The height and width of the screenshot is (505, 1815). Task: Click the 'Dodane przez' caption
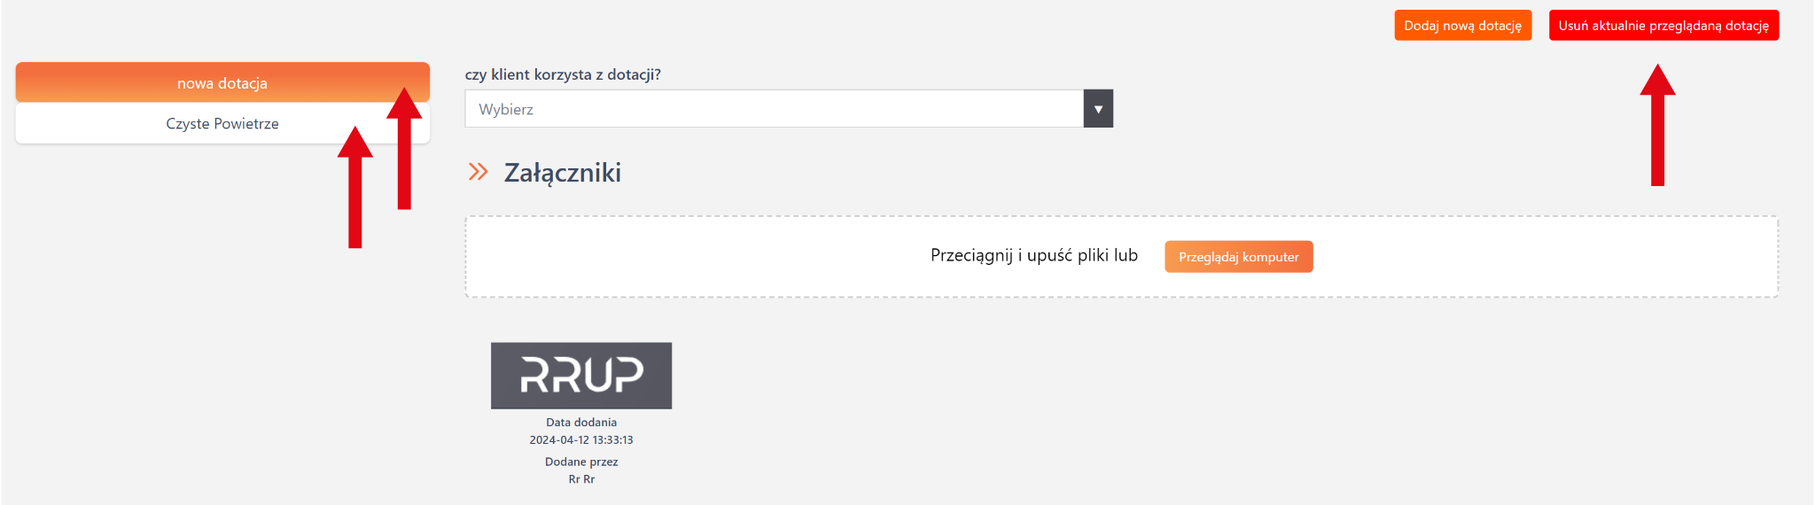(581, 462)
